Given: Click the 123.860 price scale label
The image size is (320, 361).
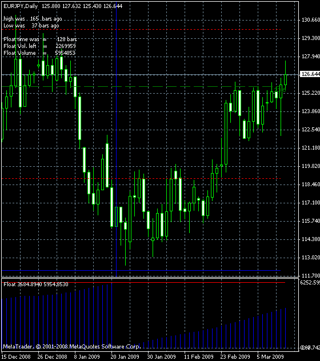Looking at the screenshot, I should [x=310, y=111].
